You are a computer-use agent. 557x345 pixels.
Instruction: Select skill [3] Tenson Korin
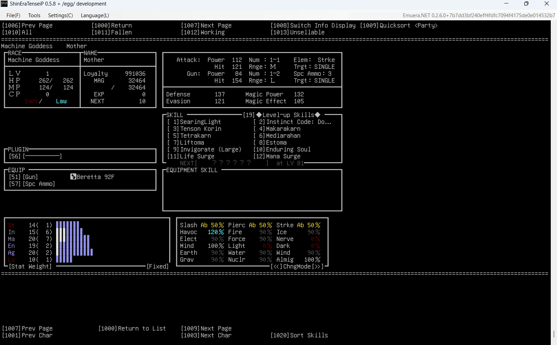click(194, 129)
